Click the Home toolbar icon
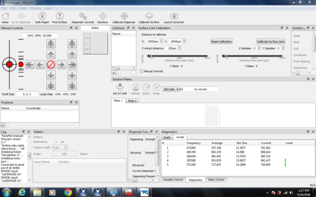Screen dimensions: 316x197 coord(5,18)
